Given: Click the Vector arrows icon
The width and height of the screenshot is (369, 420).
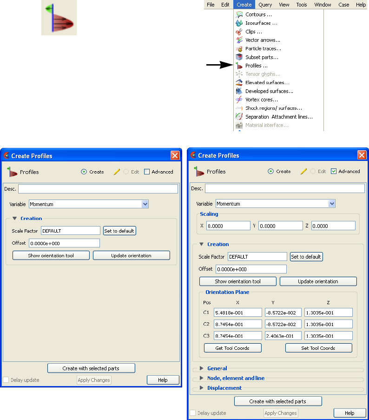Looking at the screenshot, I should [x=239, y=40].
